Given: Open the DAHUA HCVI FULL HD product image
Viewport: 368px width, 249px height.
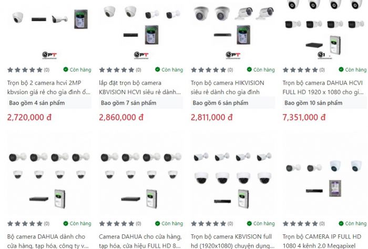Looking at the screenshot, I should pyautogui.click(x=324, y=30).
